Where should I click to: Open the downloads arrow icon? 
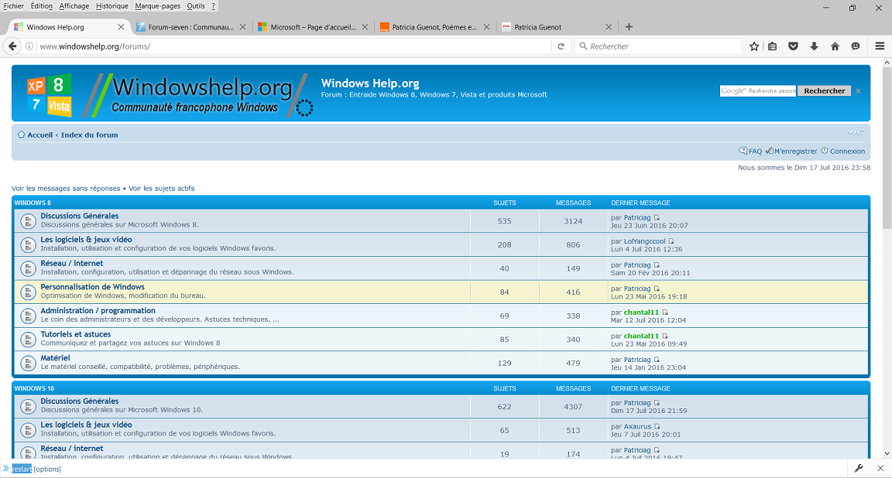coord(814,46)
